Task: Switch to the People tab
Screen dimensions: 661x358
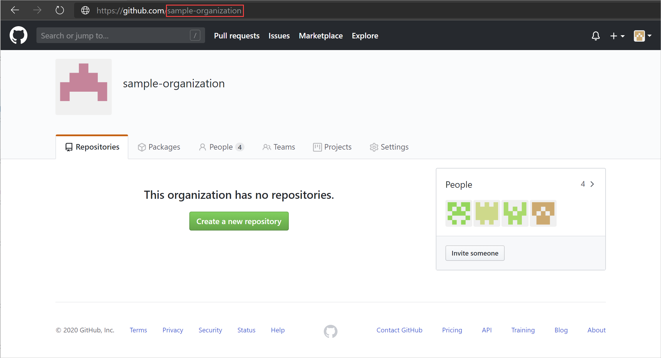Action: pyautogui.click(x=221, y=147)
